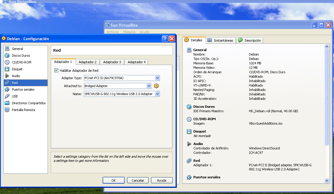Open the Descripción tab label

click(253, 40)
